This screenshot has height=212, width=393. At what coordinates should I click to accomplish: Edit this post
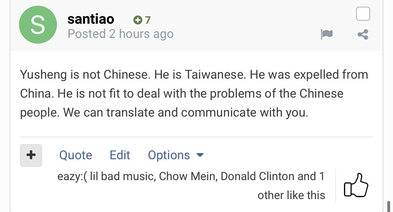coord(120,155)
